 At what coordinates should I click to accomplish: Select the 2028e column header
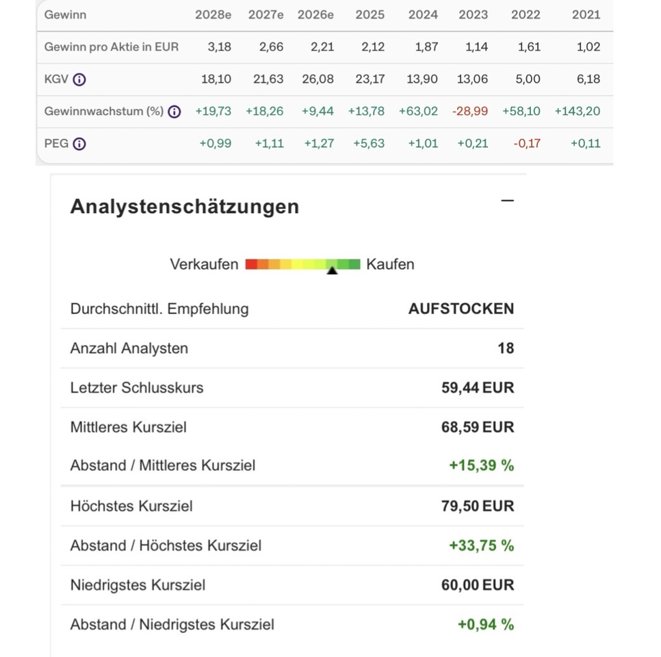(213, 14)
